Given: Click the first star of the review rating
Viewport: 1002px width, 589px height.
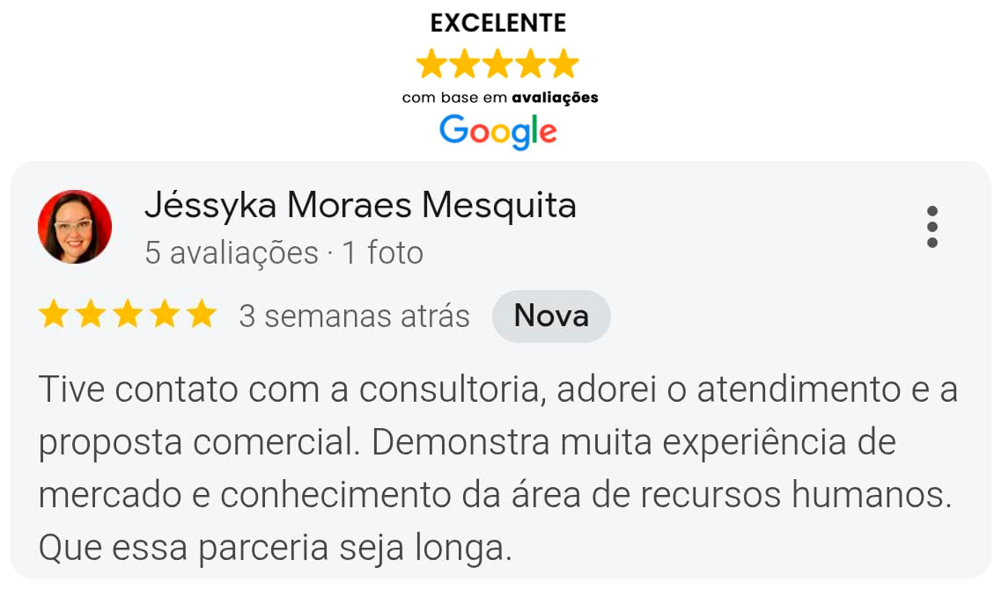Looking at the screenshot, I should click(x=54, y=315).
